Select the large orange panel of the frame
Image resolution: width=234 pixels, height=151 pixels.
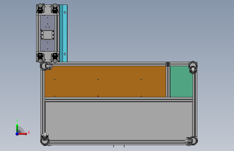tap(105, 81)
